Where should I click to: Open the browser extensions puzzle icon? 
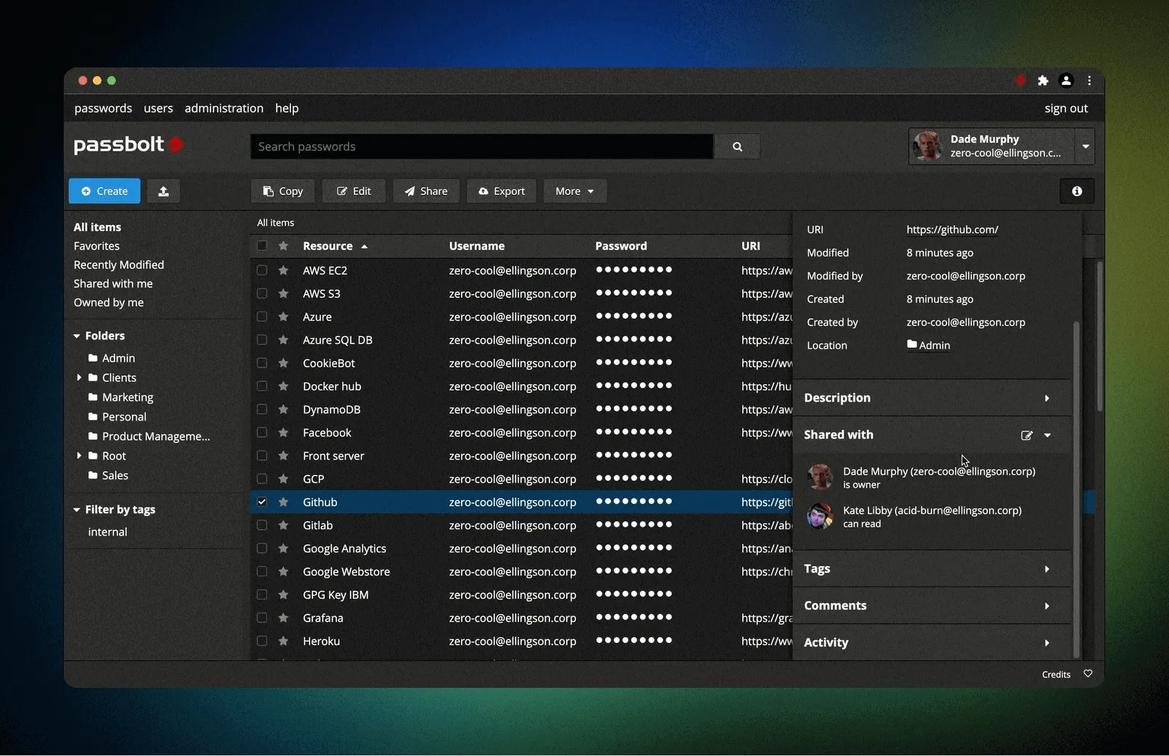pyautogui.click(x=1043, y=80)
